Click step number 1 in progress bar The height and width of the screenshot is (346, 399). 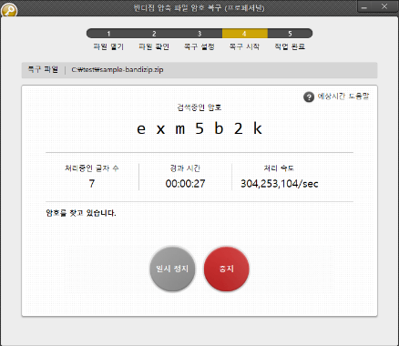coord(108,34)
